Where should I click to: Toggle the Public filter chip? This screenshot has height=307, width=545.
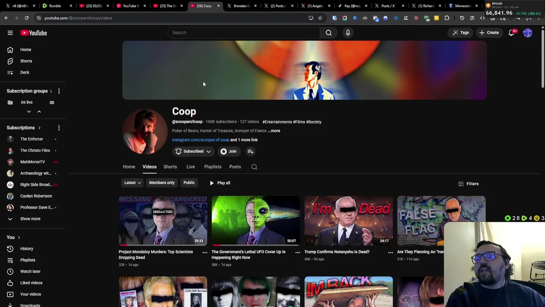point(189,183)
